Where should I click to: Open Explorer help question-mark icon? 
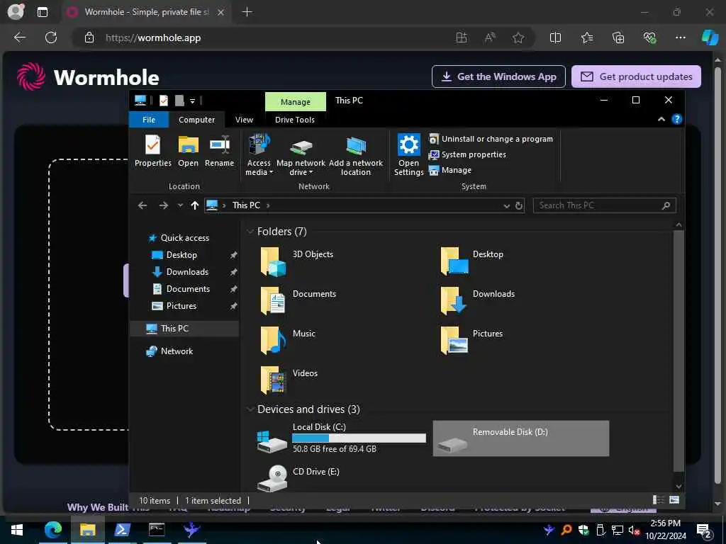point(676,119)
